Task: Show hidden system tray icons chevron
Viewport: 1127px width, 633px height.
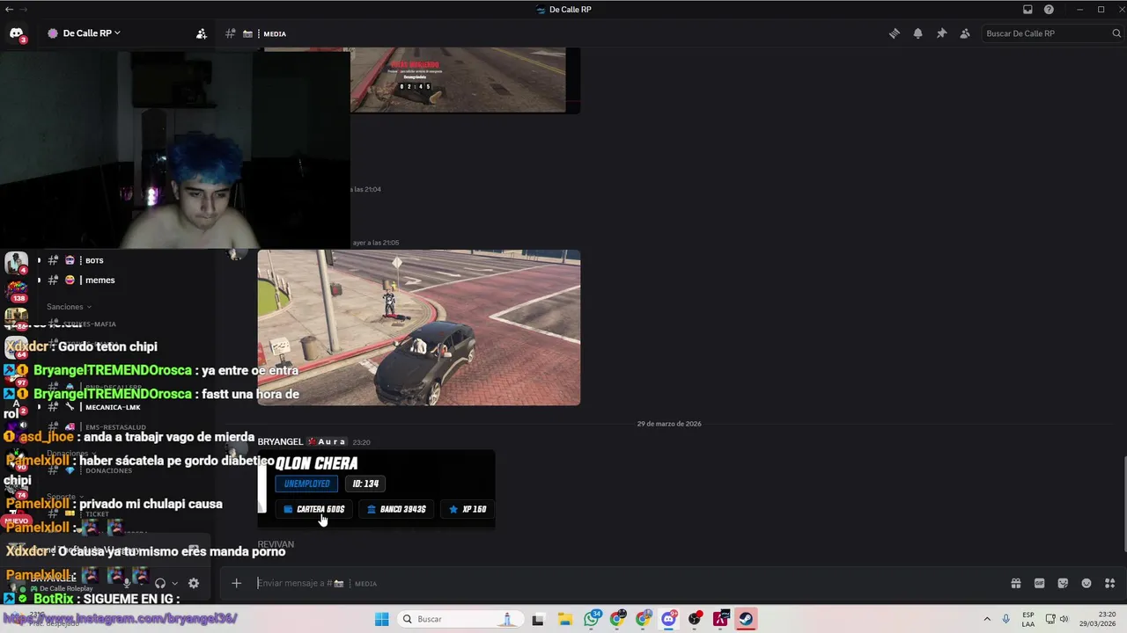Action: [x=986, y=619]
